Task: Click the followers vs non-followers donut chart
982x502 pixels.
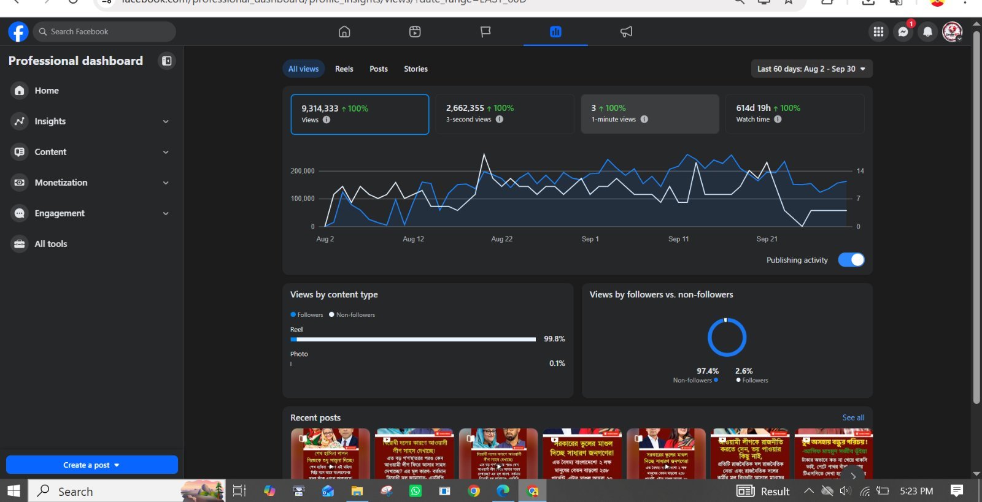Action: (x=727, y=337)
